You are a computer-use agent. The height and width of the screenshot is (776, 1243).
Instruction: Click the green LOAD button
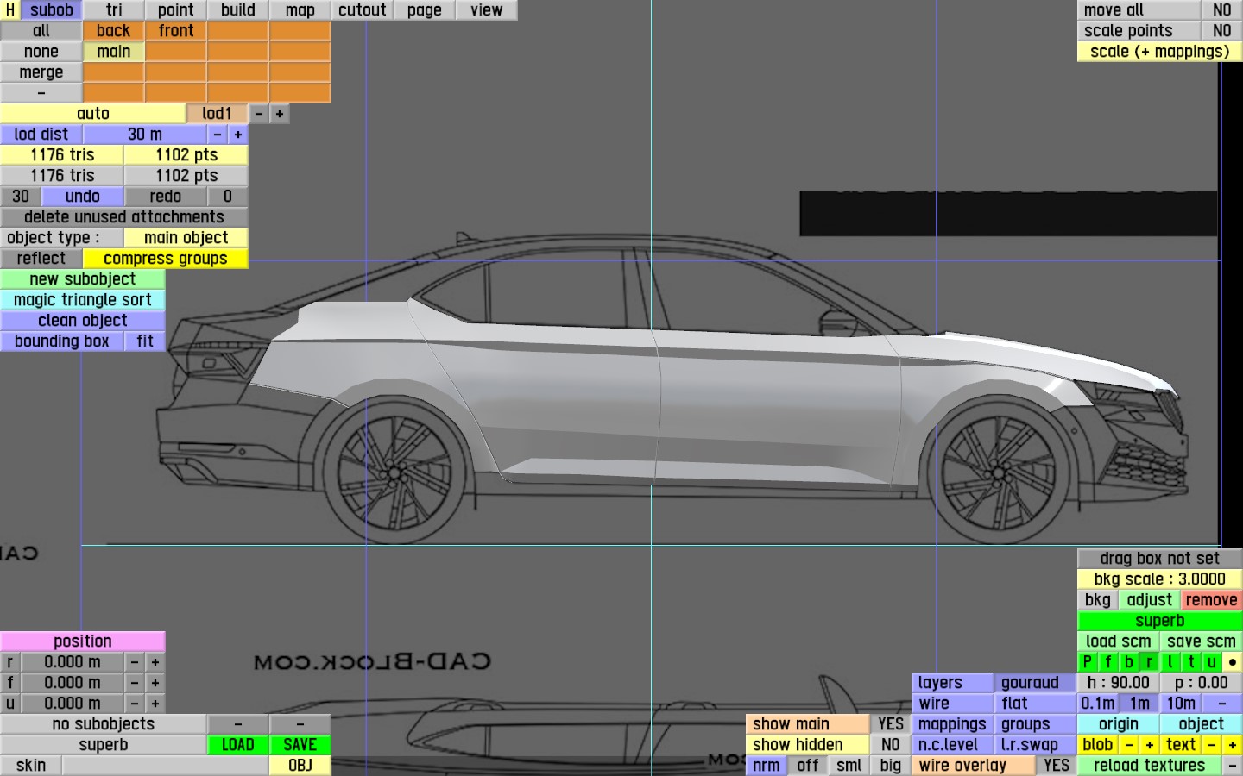[238, 745]
